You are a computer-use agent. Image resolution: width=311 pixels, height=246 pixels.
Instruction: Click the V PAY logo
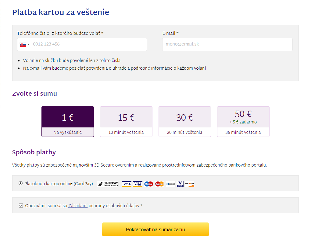[180, 184]
